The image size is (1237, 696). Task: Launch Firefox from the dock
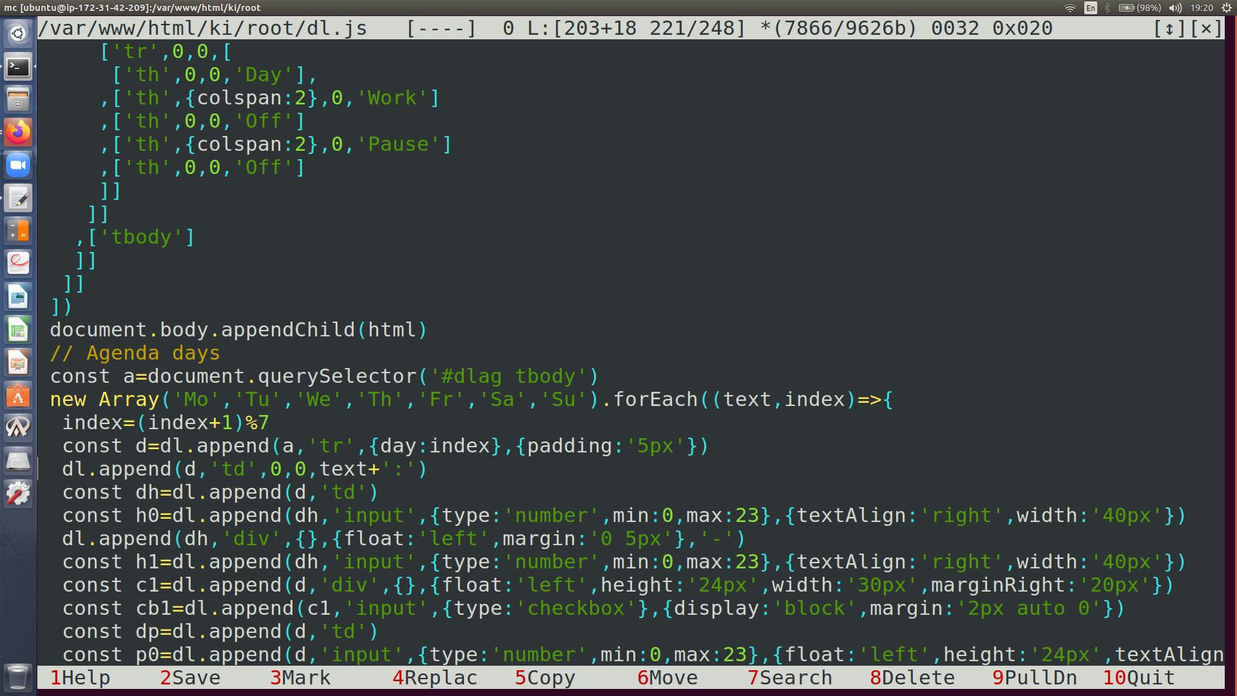[18, 132]
